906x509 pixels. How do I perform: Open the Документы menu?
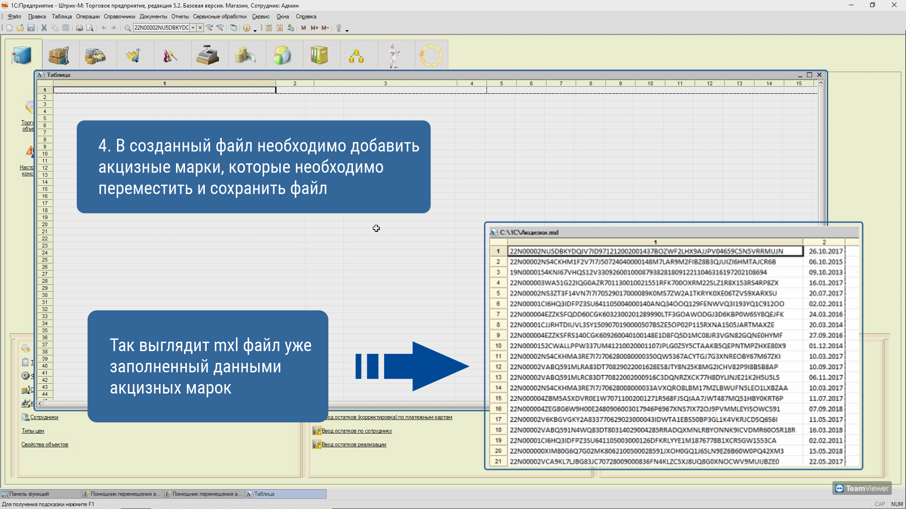[153, 16]
